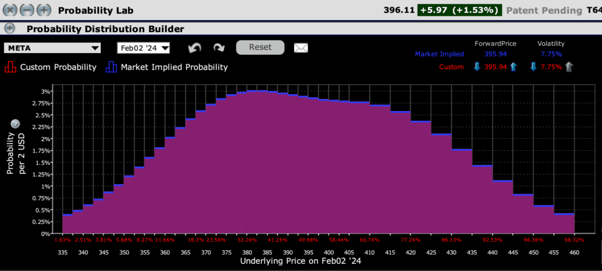The width and height of the screenshot is (602, 271).
Task: Click the redo arrow icon
Action: (219, 48)
